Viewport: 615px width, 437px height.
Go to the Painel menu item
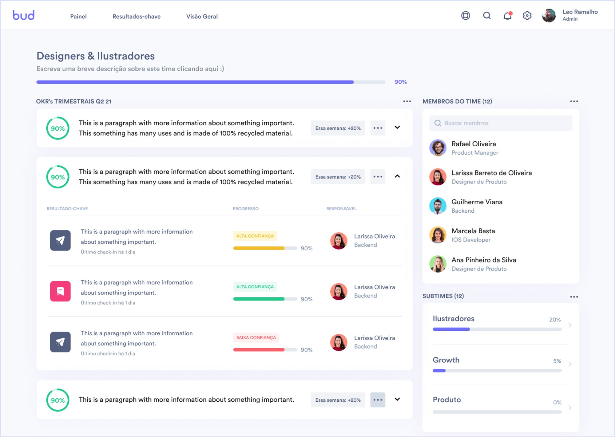[78, 17]
